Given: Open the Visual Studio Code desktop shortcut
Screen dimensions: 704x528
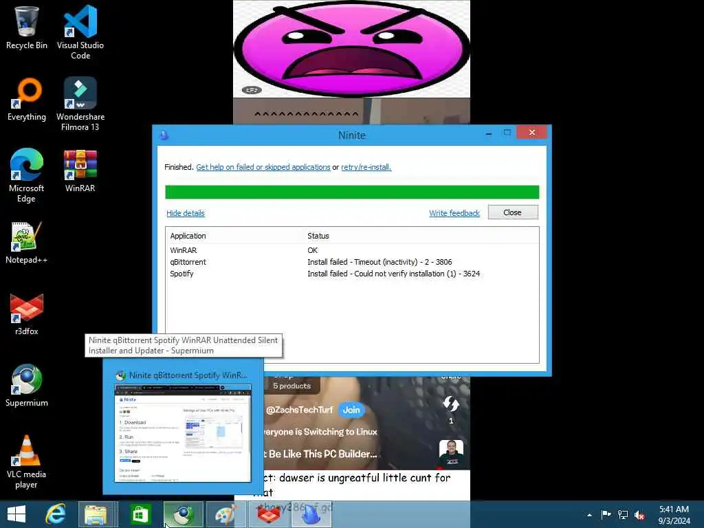Looking at the screenshot, I should pyautogui.click(x=80, y=32).
